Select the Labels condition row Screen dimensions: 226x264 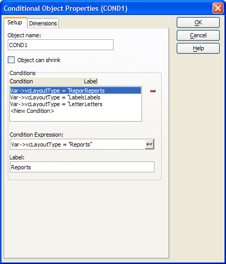[x=76, y=97]
